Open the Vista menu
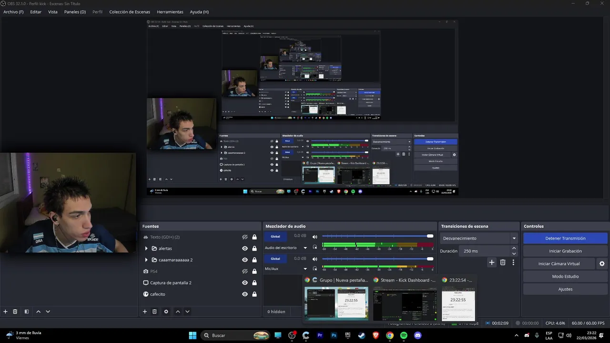This screenshot has height=343, width=610. (x=53, y=12)
